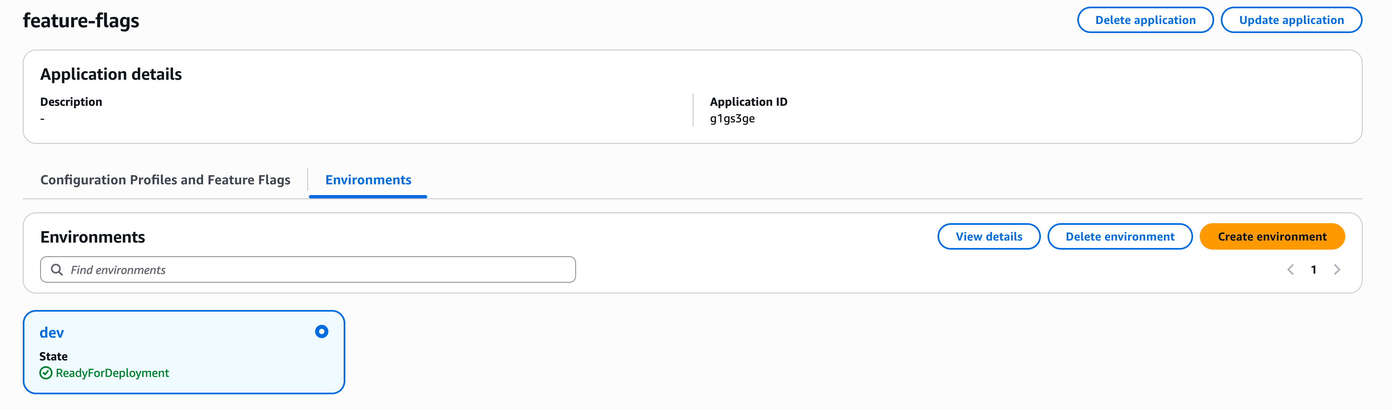1392x410 pixels.
Task: Select the dev environment radio button
Action: point(321,331)
